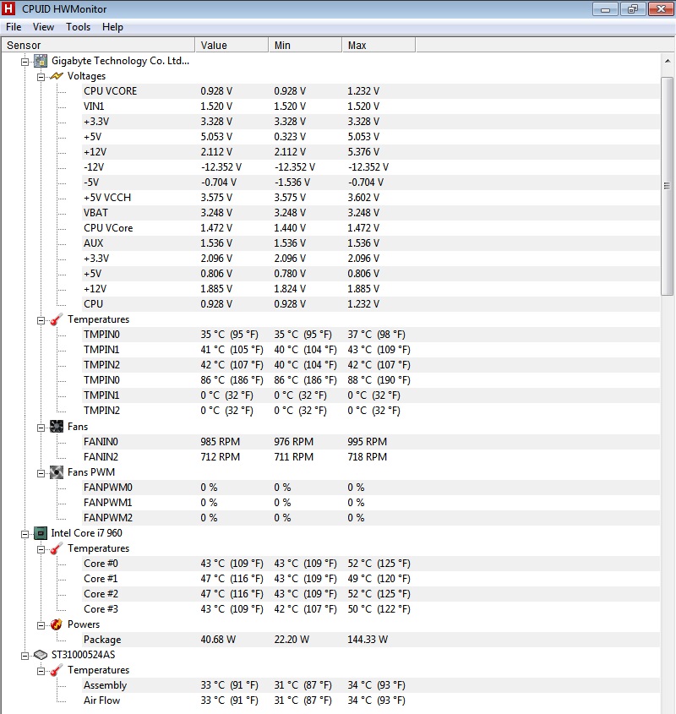Open the View menu
The image size is (676, 714).
point(43,27)
